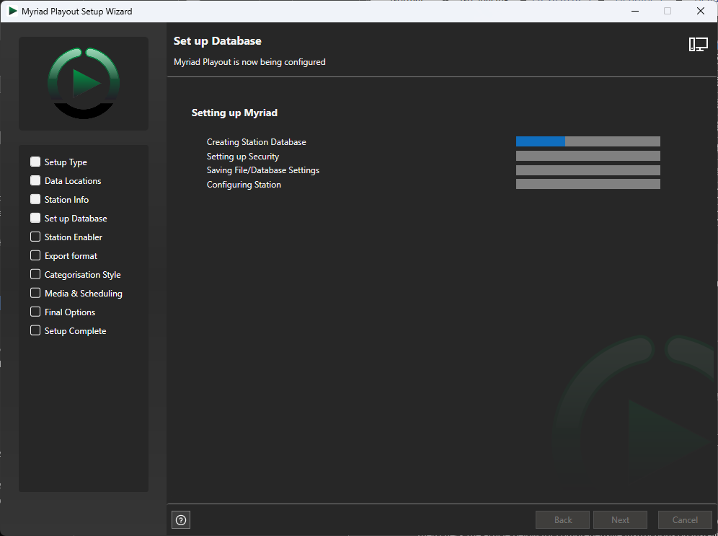Toggle the Categorisation Style step checkbox

pyautogui.click(x=35, y=274)
